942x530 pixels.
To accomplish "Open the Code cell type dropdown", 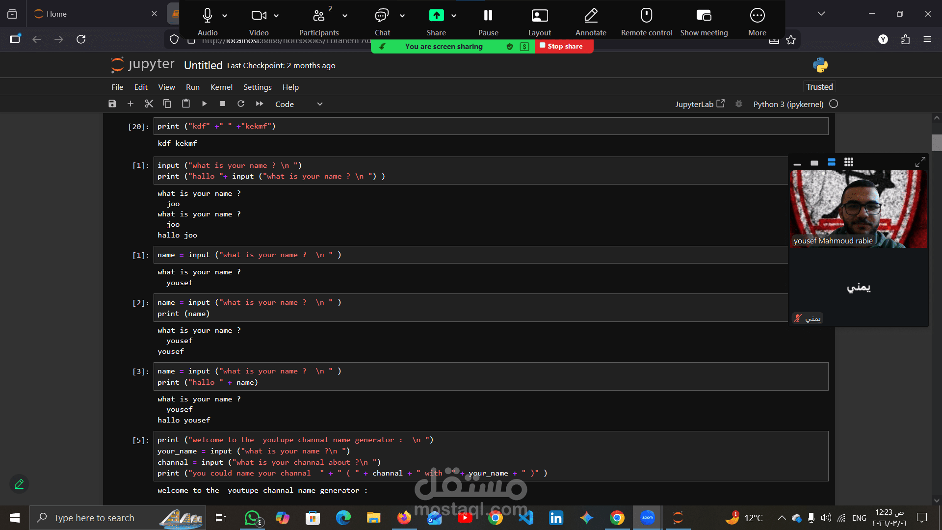I will [x=299, y=104].
